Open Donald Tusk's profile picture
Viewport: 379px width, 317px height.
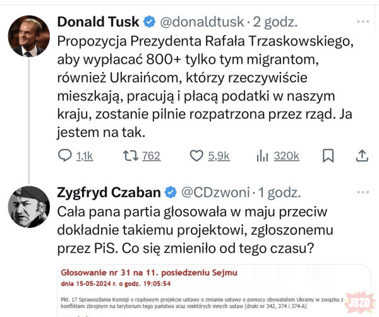coord(28,37)
